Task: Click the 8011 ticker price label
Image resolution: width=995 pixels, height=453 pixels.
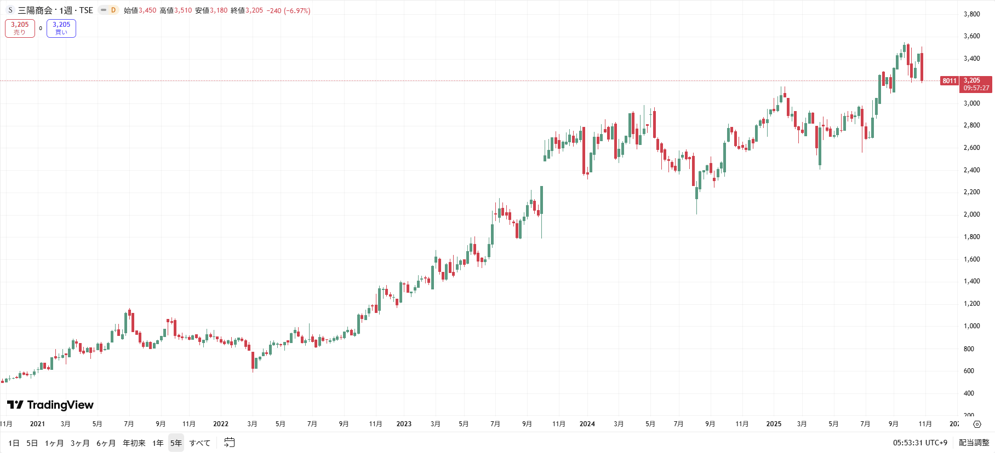Action: click(949, 81)
